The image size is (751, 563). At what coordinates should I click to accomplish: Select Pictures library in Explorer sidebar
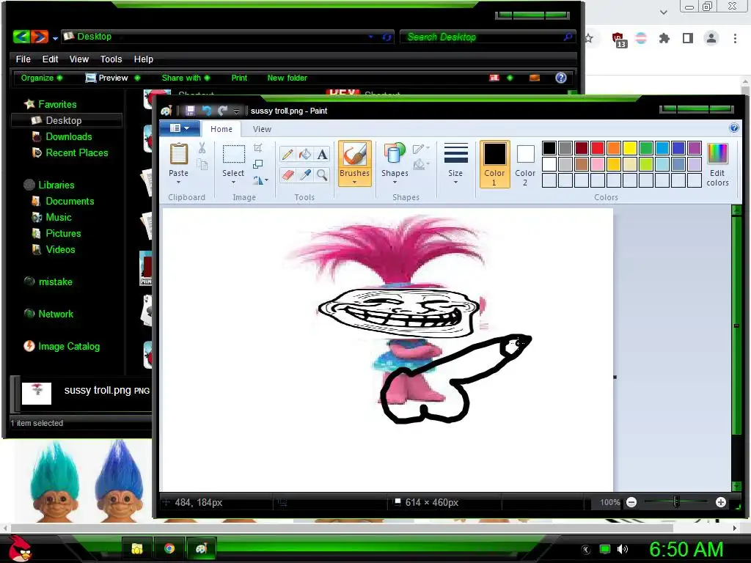[x=63, y=233]
